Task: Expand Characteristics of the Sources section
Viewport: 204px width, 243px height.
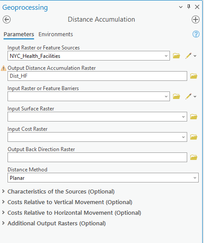Action: point(61,192)
